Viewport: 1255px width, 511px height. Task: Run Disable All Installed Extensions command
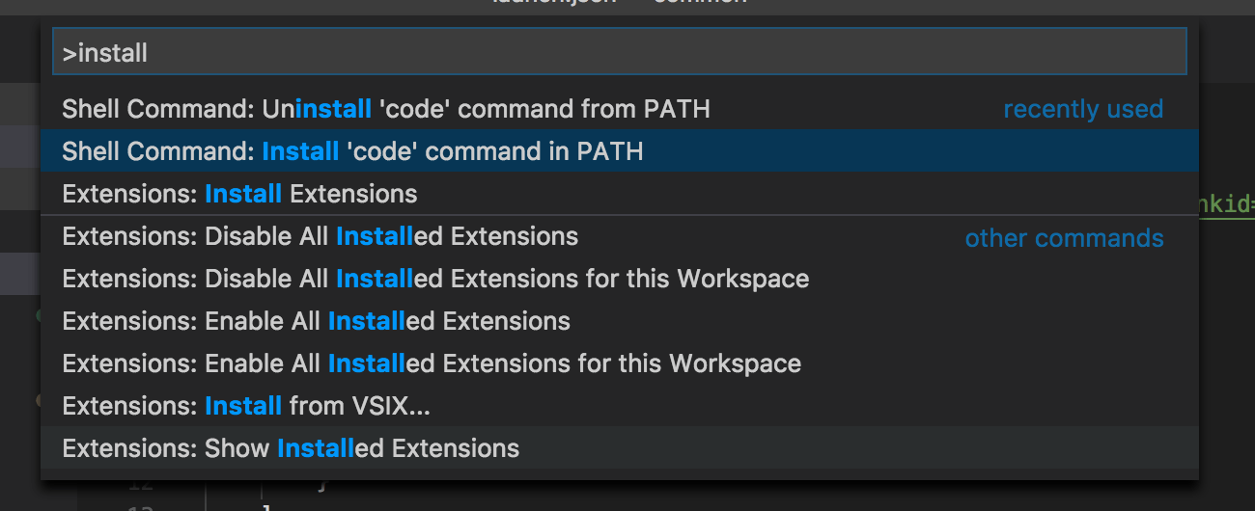[x=320, y=236]
